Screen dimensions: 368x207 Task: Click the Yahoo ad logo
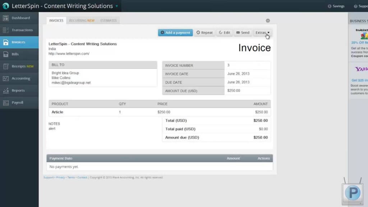[x=361, y=69]
